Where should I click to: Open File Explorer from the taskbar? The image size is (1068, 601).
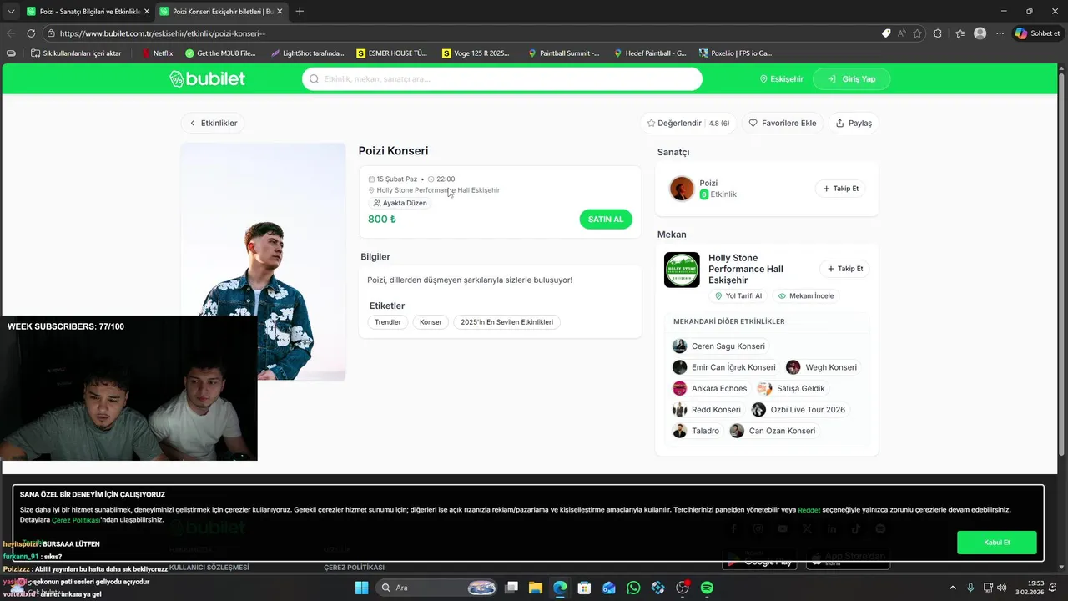(x=536, y=588)
